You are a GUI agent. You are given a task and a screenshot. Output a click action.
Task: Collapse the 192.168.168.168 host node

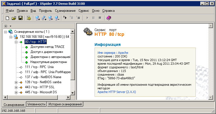11,37
